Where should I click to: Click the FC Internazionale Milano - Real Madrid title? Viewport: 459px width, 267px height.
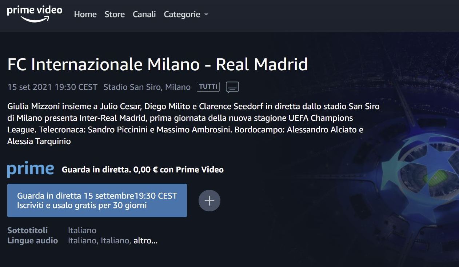coord(157,64)
